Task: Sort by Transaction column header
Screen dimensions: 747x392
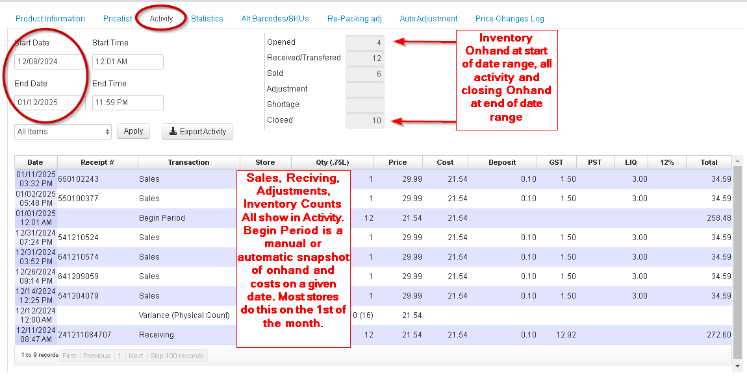Action: pyautogui.click(x=189, y=162)
